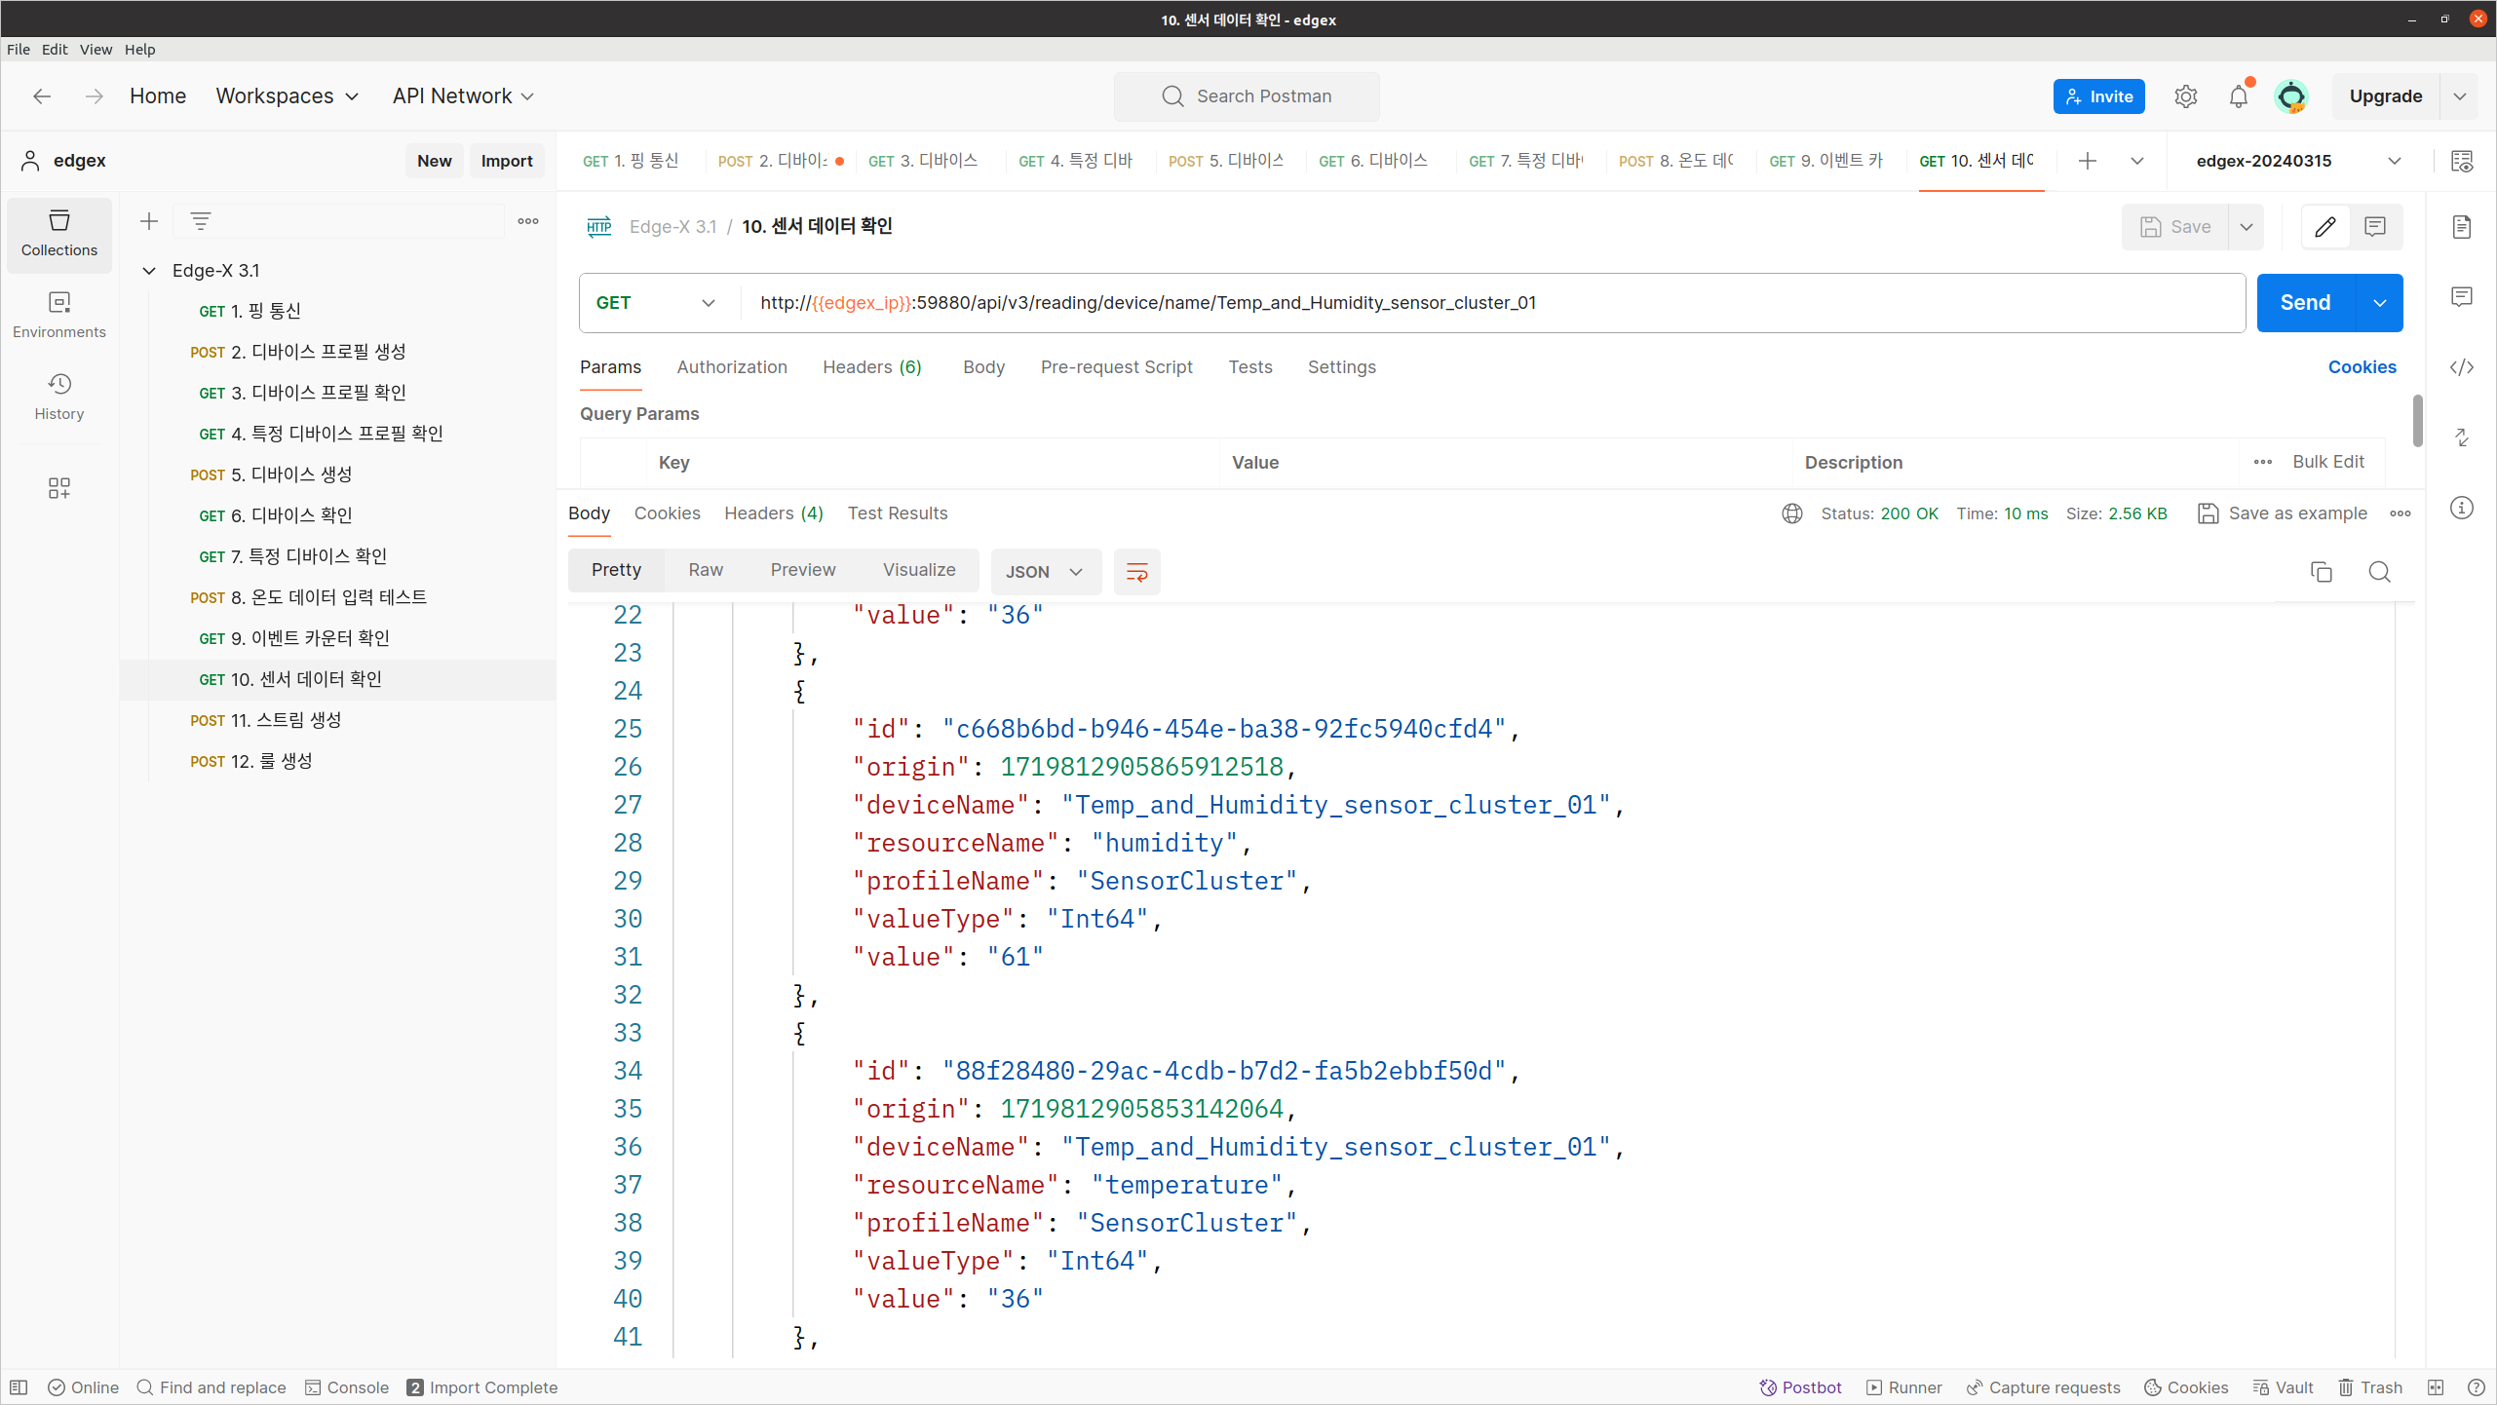2497x1405 pixels.
Task: Open the Workspaces dropdown
Action: pos(288,96)
